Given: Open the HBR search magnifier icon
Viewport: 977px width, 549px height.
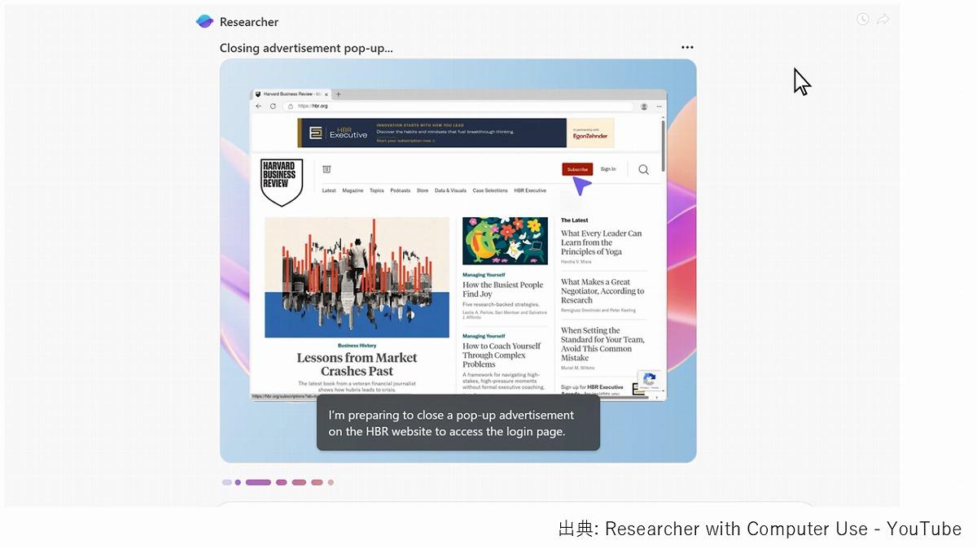Looking at the screenshot, I should coord(643,169).
